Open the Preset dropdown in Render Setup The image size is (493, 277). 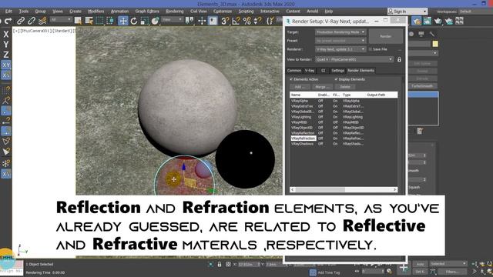click(340, 41)
